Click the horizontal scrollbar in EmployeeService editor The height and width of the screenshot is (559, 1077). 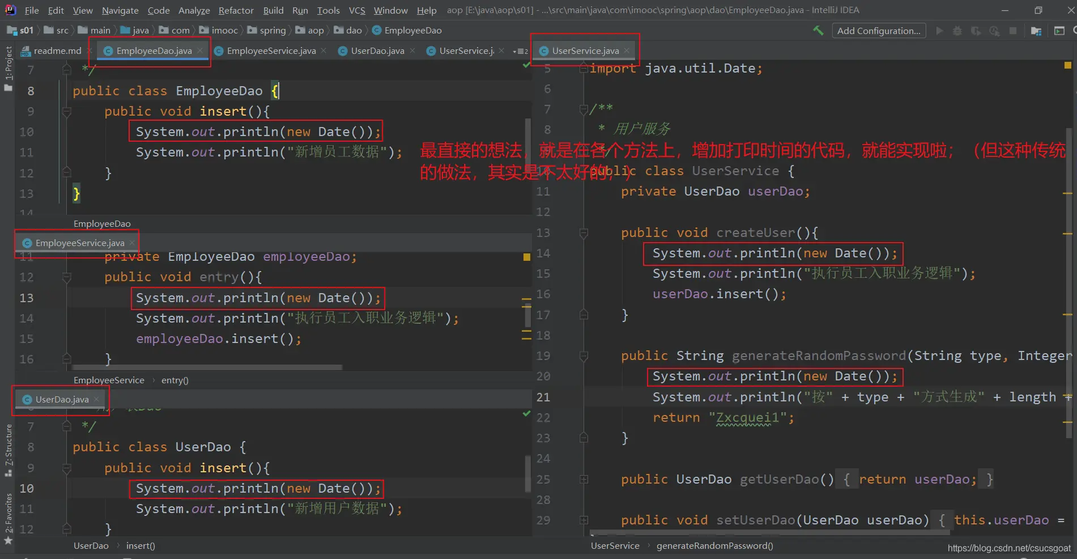tap(207, 367)
